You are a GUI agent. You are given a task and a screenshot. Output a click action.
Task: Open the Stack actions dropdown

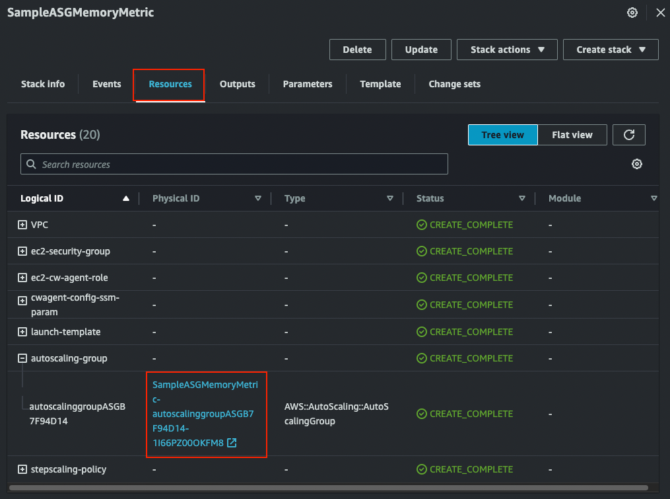pos(507,50)
